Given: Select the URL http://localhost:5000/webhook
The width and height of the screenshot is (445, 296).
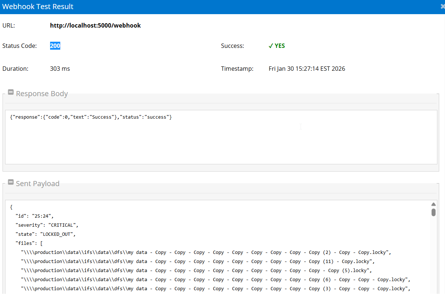Looking at the screenshot, I should tap(95, 25).
